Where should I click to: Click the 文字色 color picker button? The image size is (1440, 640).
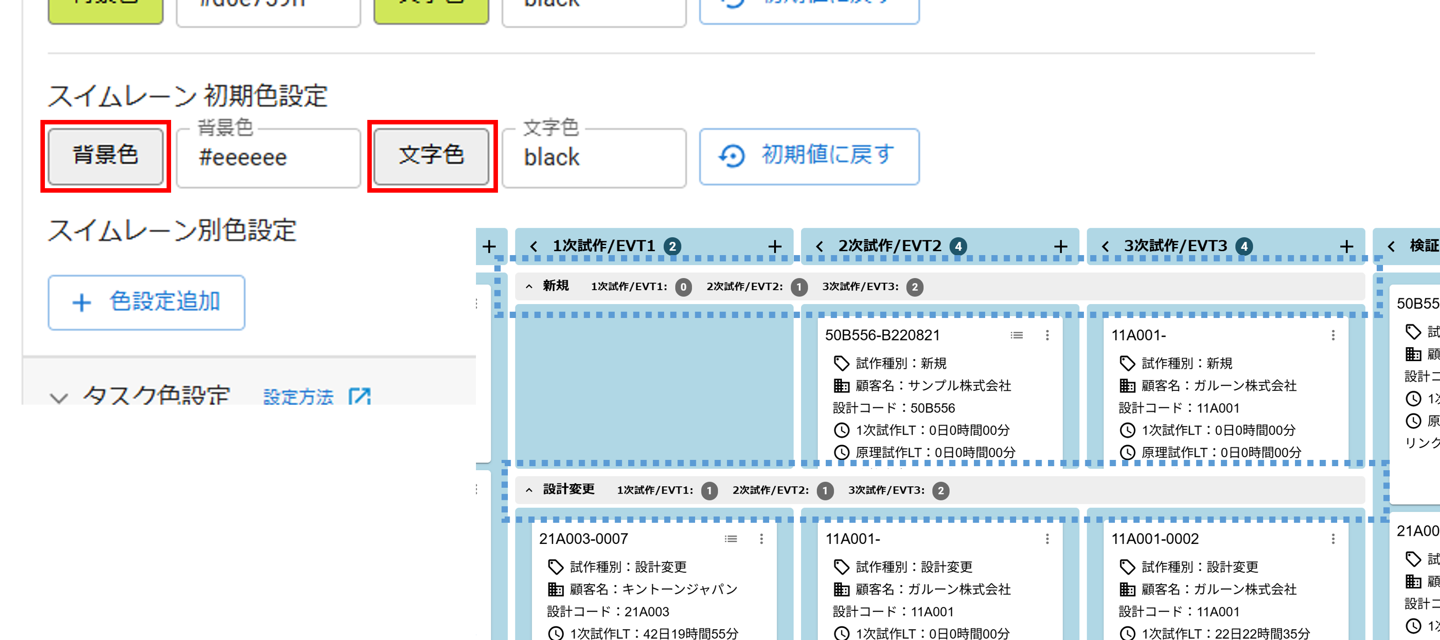tap(431, 156)
